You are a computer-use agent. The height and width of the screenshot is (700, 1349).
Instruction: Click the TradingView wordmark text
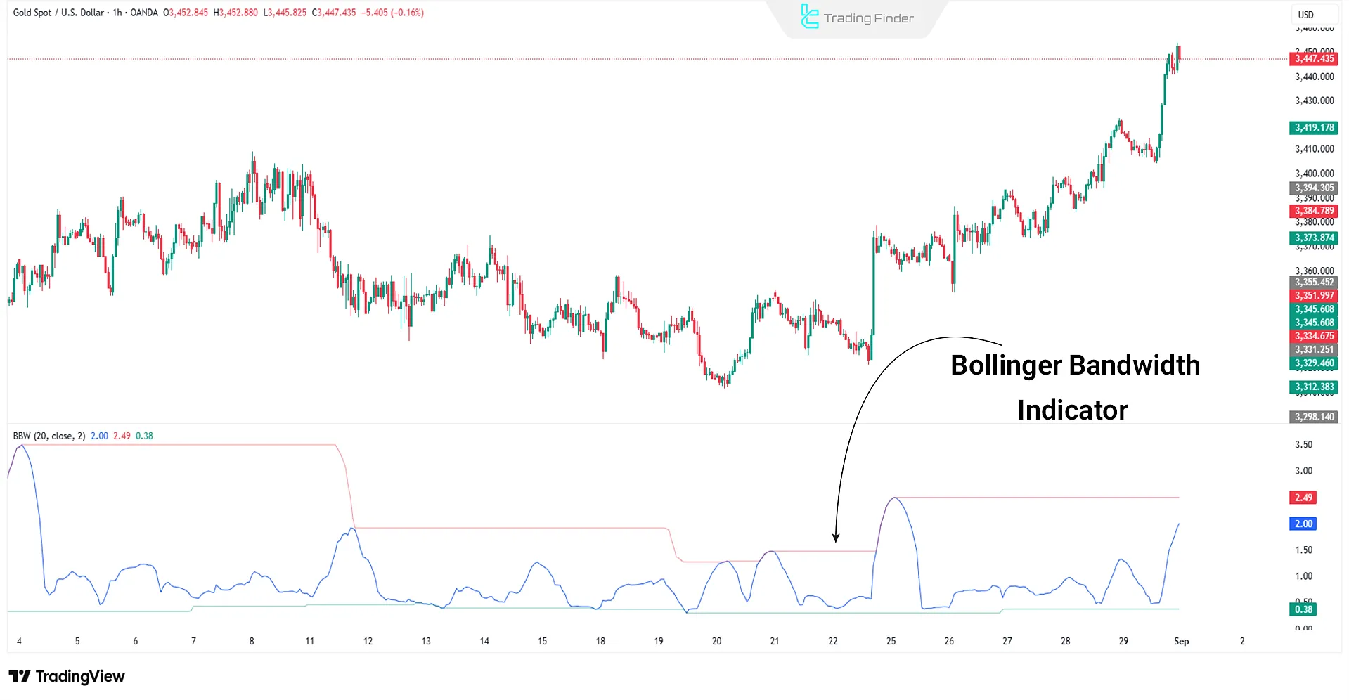coord(80,676)
